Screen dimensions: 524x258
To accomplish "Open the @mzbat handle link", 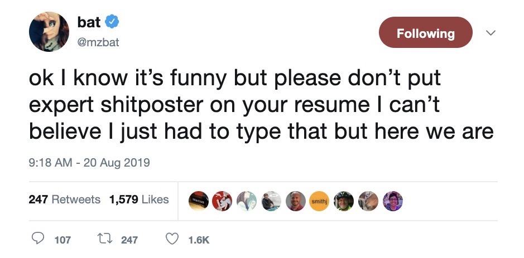I will tap(98, 43).
